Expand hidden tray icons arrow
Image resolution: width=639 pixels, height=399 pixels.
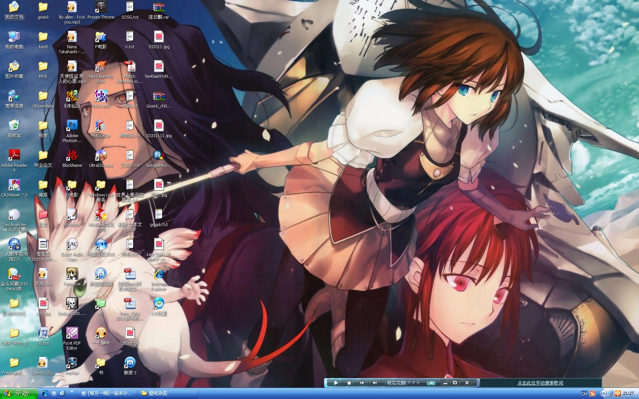pyautogui.click(x=603, y=393)
